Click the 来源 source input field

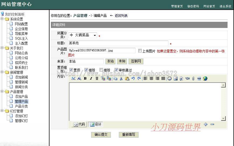pos(86,62)
